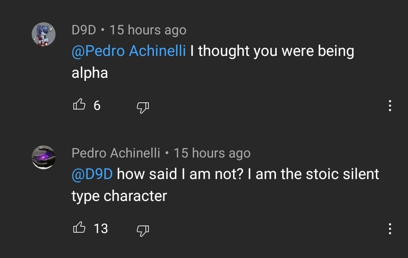The width and height of the screenshot is (408, 258).
Task: Click the timestamp next to Pedro Achinelli's name
Action: pyautogui.click(x=212, y=153)
